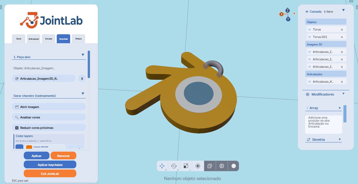Toggle visibility of first Articulacao_I.. item
Viewport: 358px width, 184px height.
(342, 52)
